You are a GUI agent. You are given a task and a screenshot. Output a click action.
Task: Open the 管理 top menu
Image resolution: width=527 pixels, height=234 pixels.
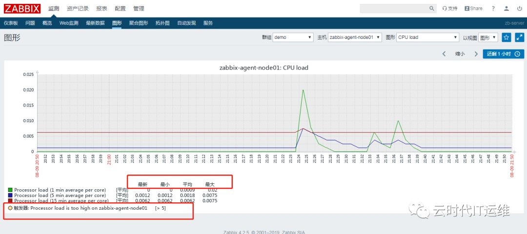[139, 9]
